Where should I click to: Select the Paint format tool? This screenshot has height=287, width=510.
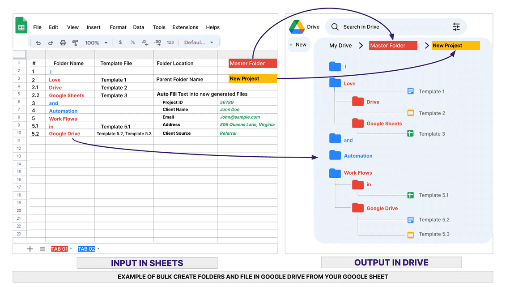[x=75, y=43]
